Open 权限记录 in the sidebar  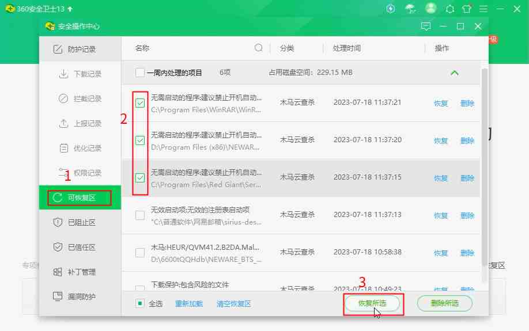(80, 173)
